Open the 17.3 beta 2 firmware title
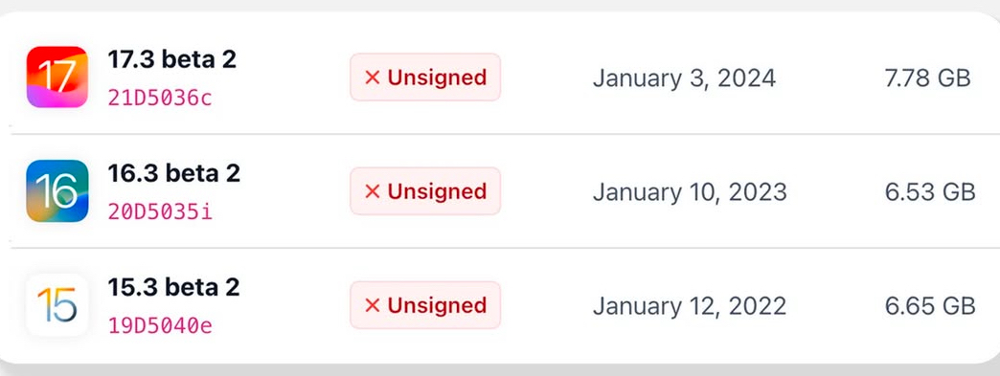Screen dimensions: 1000x376 point(172,60)
